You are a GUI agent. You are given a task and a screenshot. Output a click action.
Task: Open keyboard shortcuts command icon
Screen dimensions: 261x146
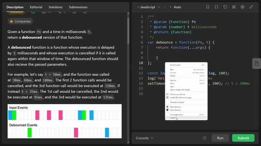[x=234, y=7]
